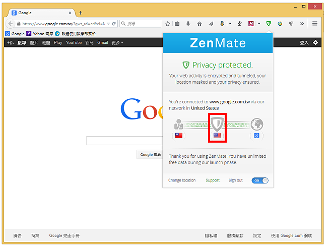329x248 pixels.
Task: Open the bookmarks list icon
Action: pyautogui.click(x=177, y=24)
